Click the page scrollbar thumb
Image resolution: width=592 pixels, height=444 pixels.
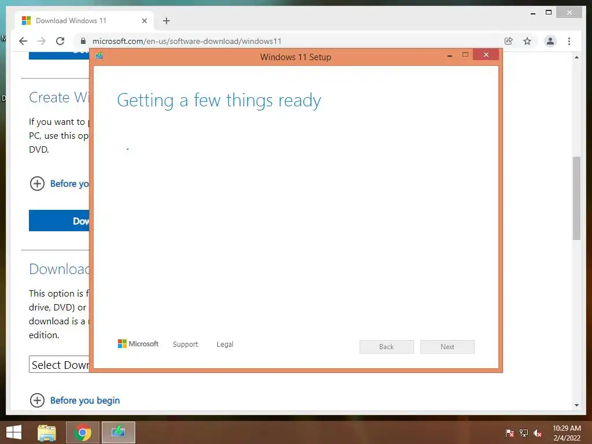pos(576,198)
